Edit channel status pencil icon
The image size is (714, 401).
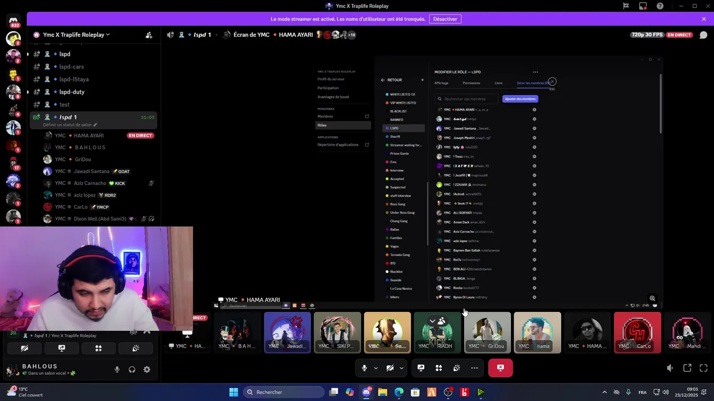point(95,125)
